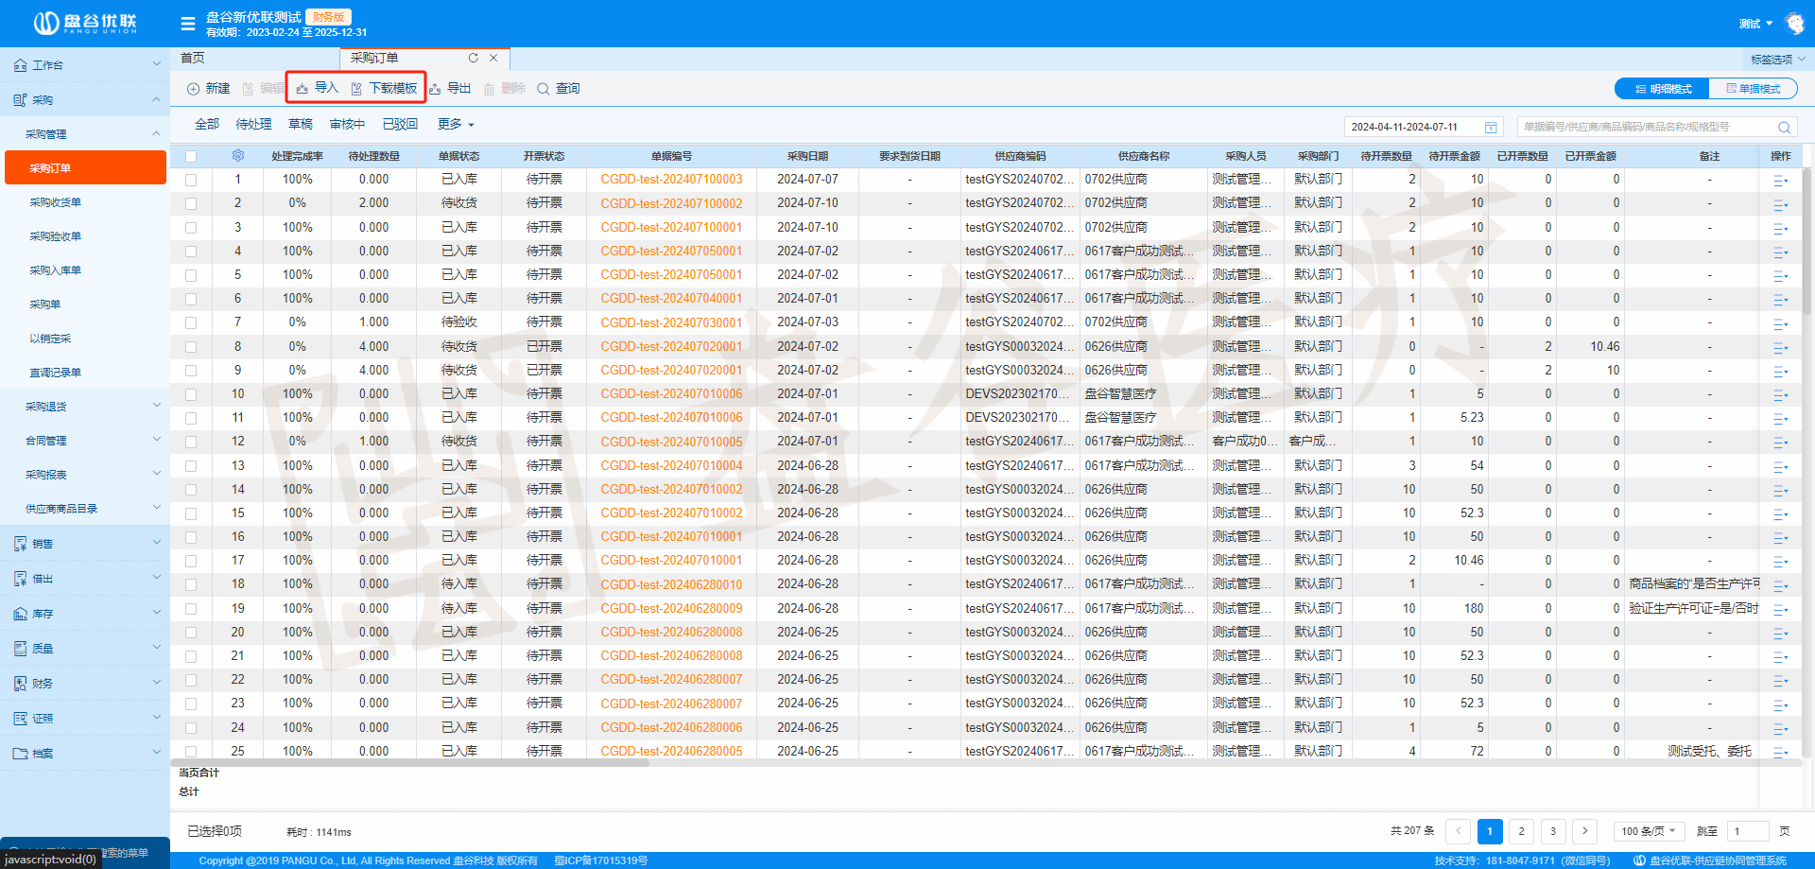
Task: Check the checkbox for row 19
Action: click(191, 609)
